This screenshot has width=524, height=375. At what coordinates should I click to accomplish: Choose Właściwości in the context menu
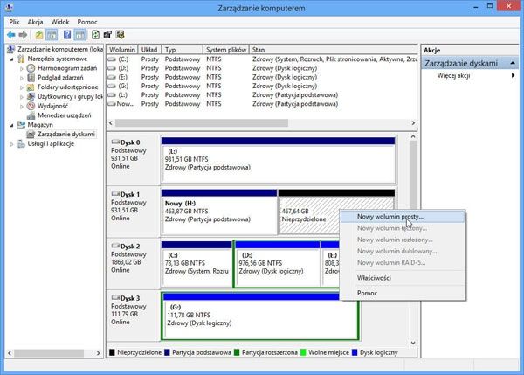pyautogui.click(x=403, y=278)
